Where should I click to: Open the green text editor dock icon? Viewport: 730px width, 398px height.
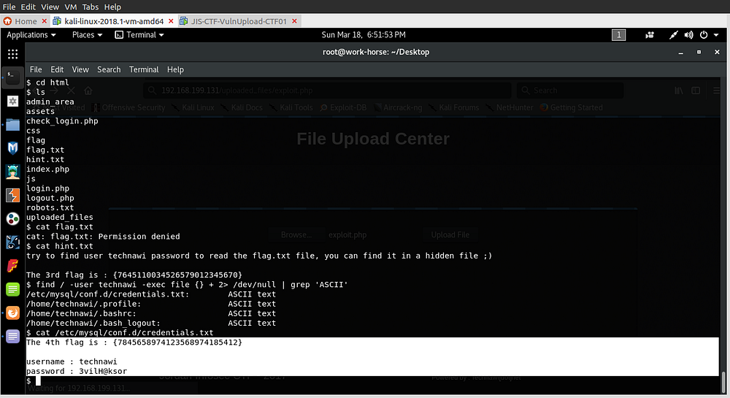(x=12, y=289)
